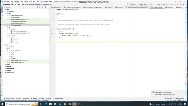Open the VCS menu
The width and height of the screenshot is (188, 106).
coord(41,1)
